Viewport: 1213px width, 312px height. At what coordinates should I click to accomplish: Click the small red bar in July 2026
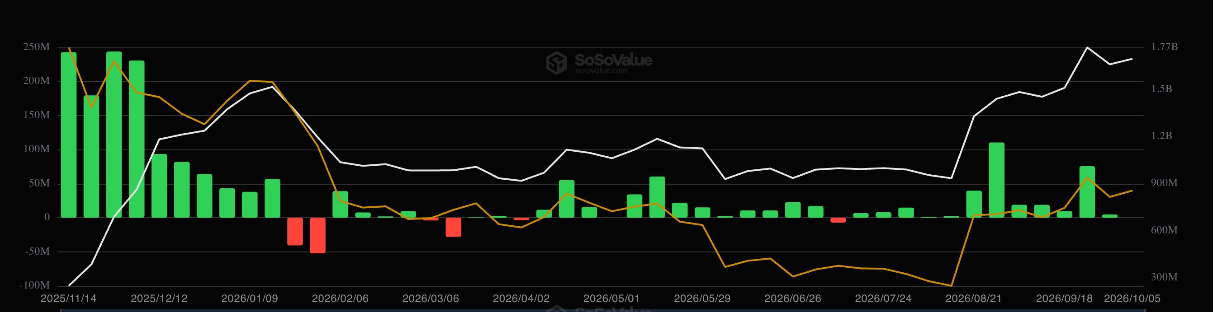[x=838, y=220]
